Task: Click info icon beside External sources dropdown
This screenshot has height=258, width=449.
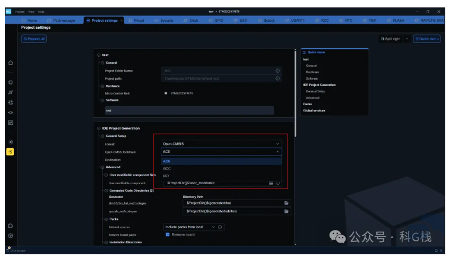Action: (220, 227)
